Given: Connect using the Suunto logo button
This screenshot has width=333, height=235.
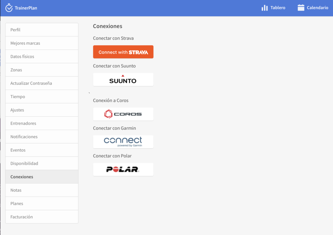Looking at the screenshot, I should tap(123, 80).
